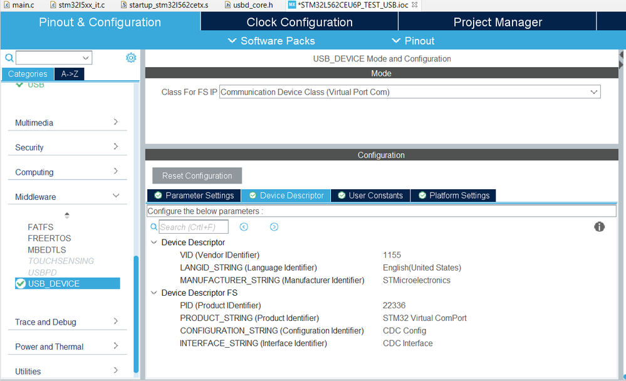The width and height of the screenshot is (626, 381).
Task: Open User Constants tab
Action: [370, 196]
